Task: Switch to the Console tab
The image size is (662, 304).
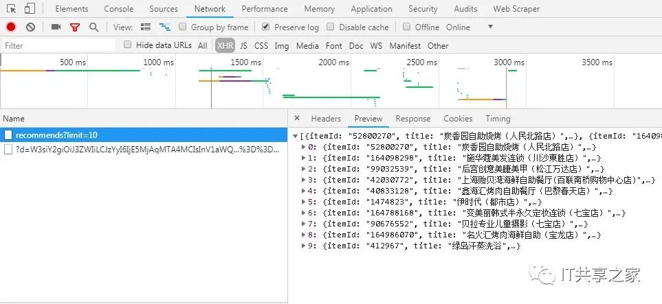Action: click(119, 8)
